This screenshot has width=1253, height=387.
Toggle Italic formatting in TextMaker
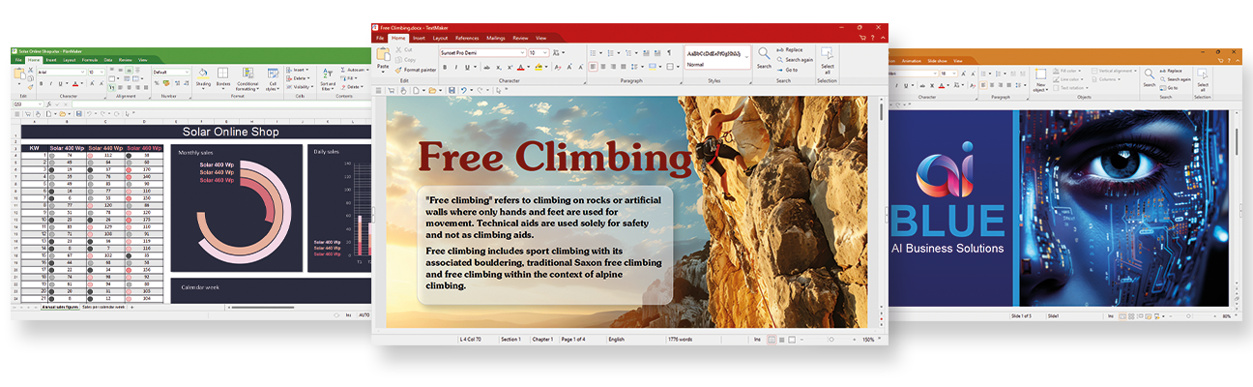(456, 68)
